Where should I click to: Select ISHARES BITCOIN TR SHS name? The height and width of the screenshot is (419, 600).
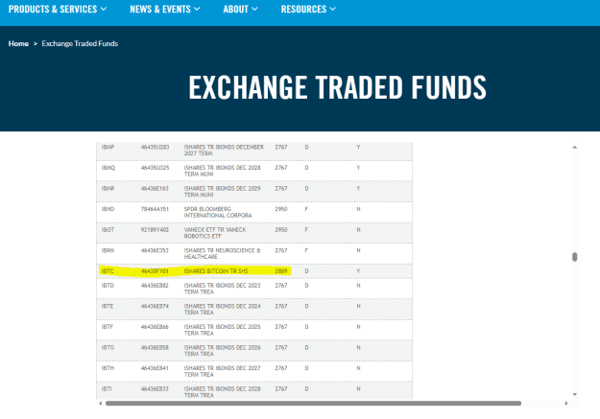(x=216, y=271)
